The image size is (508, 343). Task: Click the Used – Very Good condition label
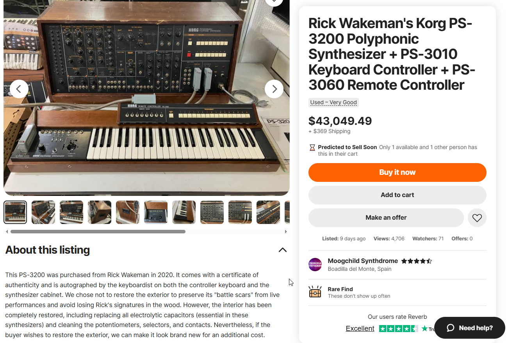point(333,103)
